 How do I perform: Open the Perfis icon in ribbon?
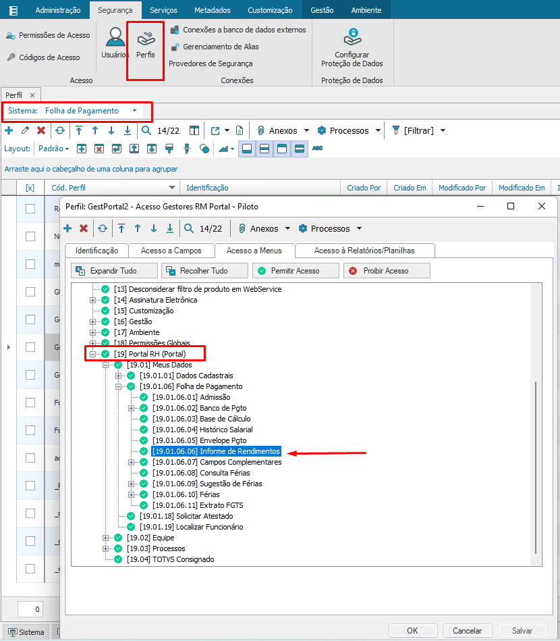(x=146, y=45)
